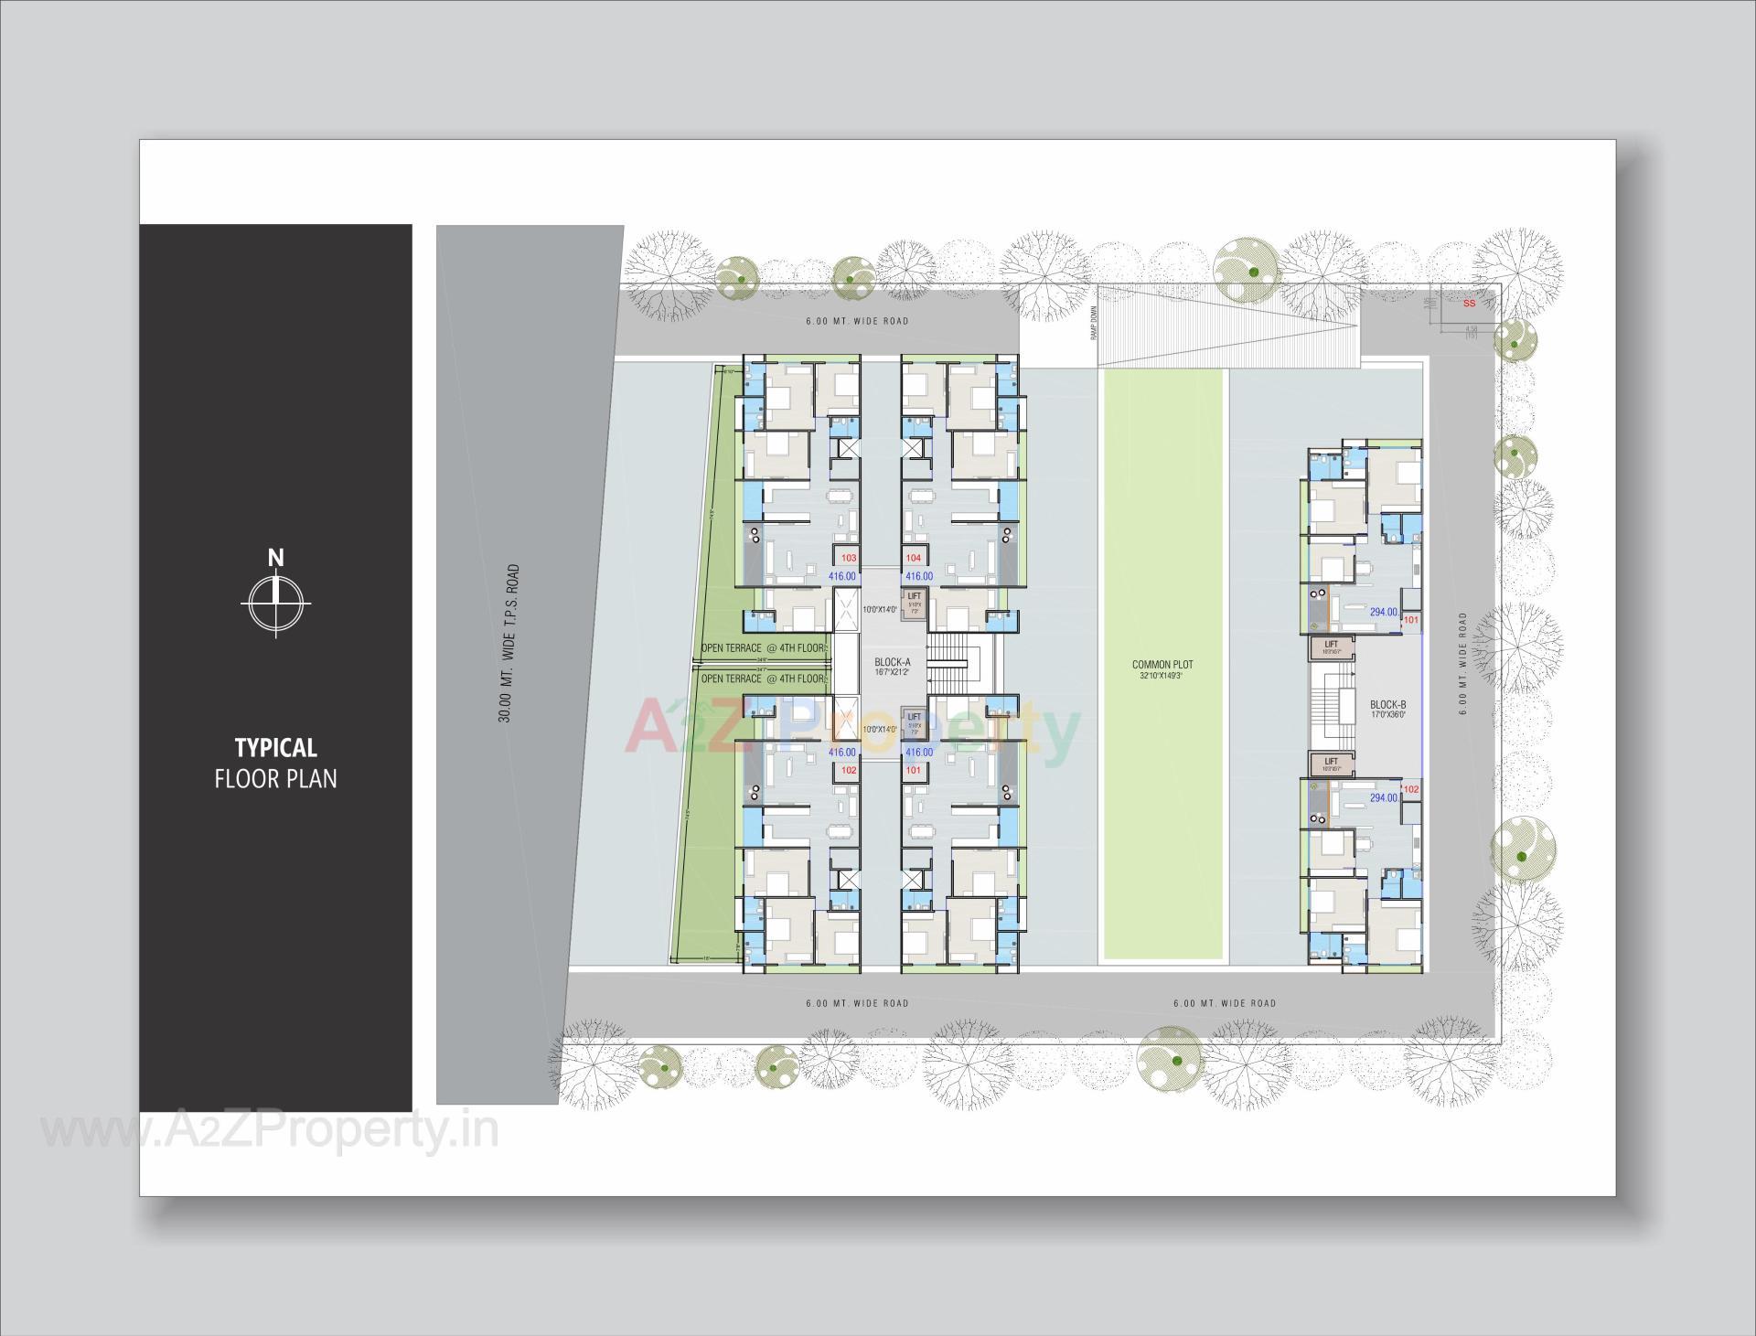1756x1336 pixels.
Task: Click the north compass symbol
Action: pos(277,602)
